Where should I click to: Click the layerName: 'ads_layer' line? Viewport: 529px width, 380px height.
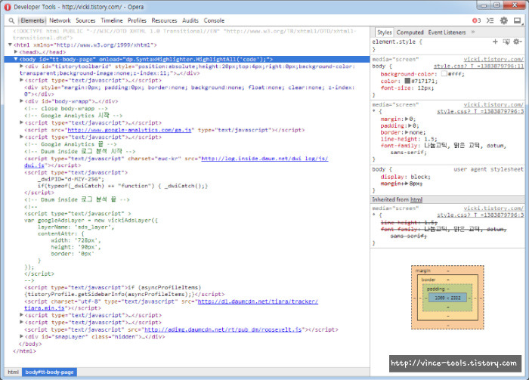(x=76, y=227)
